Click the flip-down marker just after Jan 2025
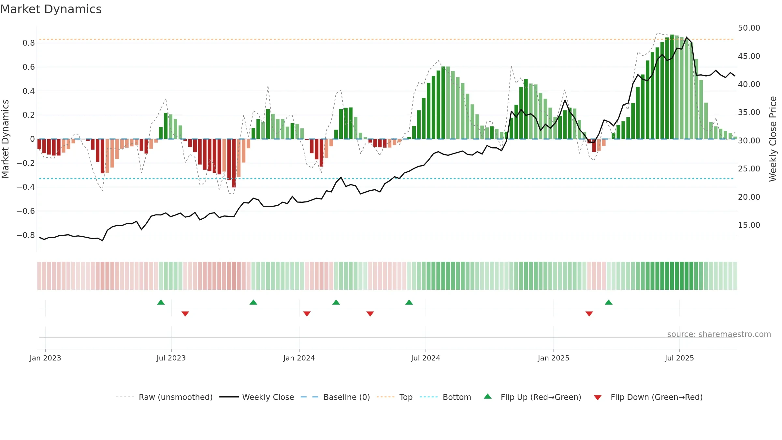 pyautogui.click(x=589, y=314)
